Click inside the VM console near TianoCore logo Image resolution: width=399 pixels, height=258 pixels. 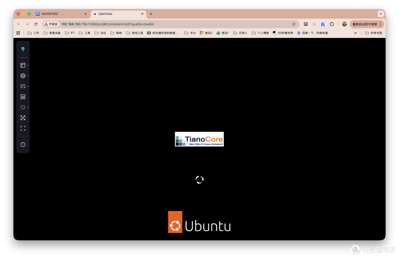(x=199, y=139)
